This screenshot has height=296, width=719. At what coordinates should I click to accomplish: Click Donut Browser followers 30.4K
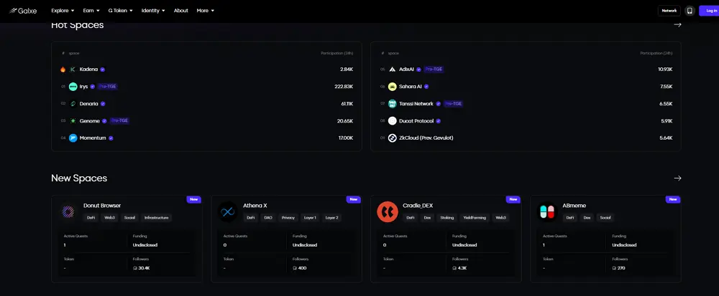141,268
